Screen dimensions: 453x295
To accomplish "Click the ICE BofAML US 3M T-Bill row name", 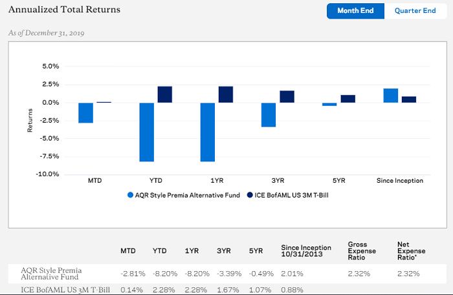I will click(x=65, y=290).
